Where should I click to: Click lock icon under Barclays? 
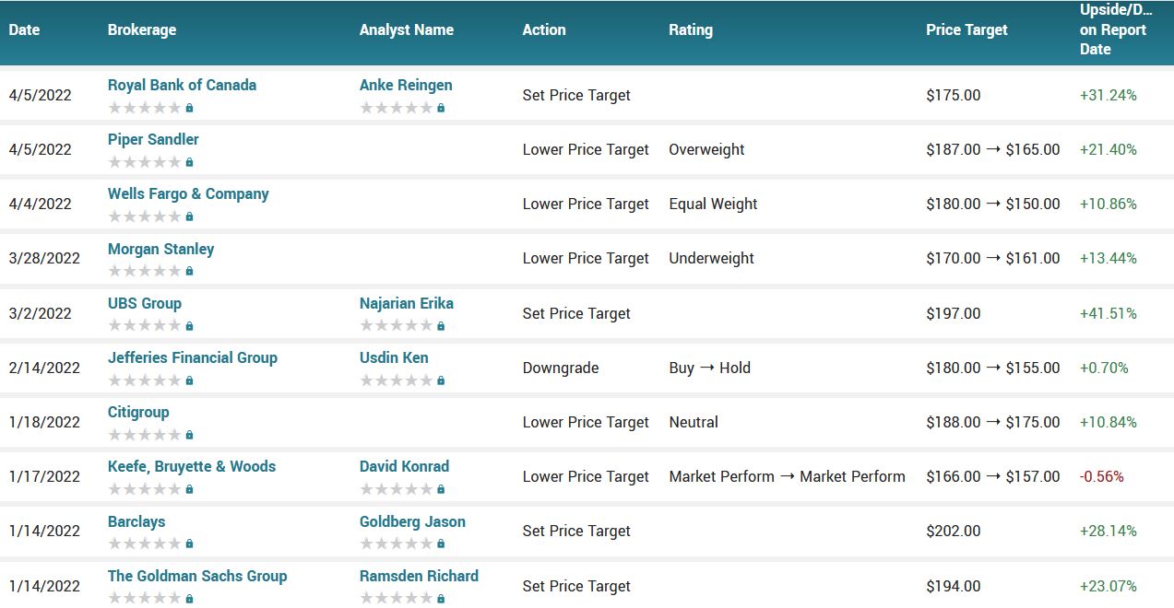click(190, 544)
